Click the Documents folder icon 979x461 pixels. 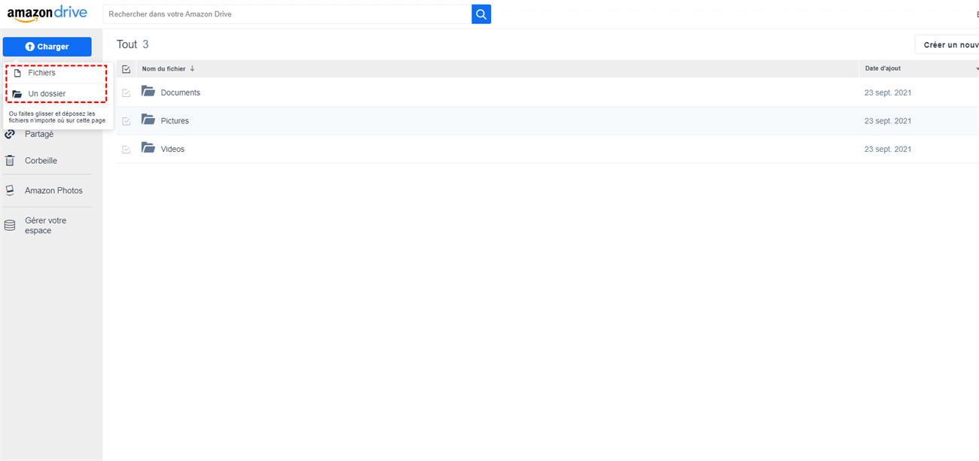coord(148,92)
